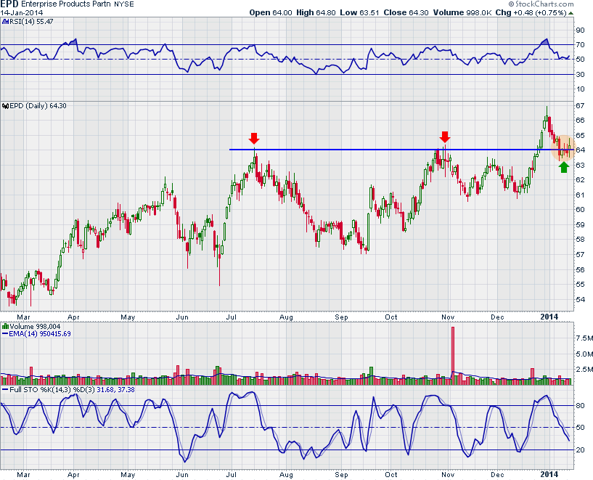Screen dimensions: 593x480
Task: Click the 2.5M volume axis label
Action: [x=584, y=369]
